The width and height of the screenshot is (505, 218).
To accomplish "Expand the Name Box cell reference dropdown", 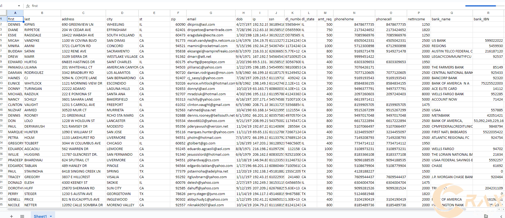I will [x=19, y=6].
